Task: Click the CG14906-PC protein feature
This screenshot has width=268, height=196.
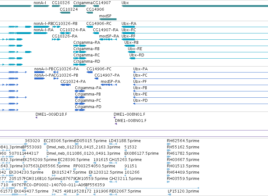Action: (x=89, y=72)
